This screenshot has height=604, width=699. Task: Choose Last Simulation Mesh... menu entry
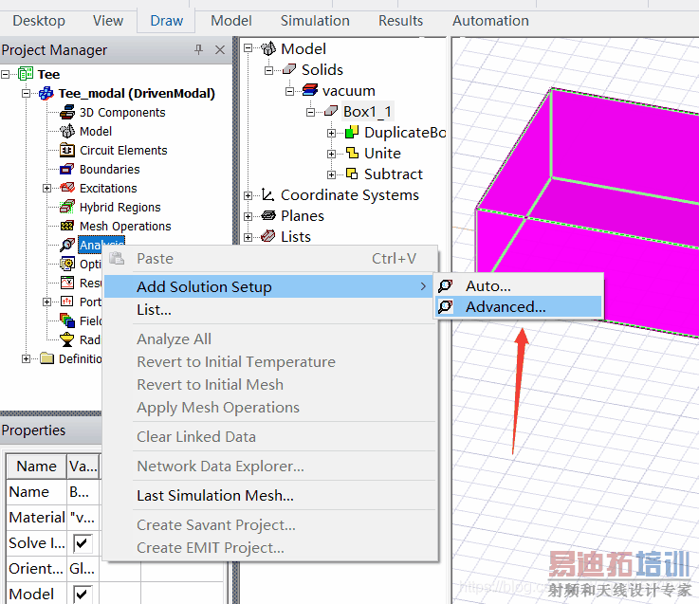[269, 495]
